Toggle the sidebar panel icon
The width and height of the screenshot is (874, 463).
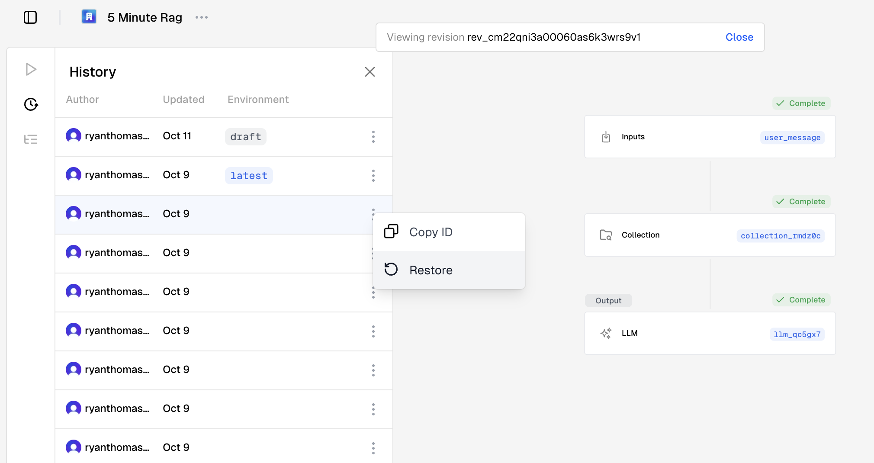[30, 18]
